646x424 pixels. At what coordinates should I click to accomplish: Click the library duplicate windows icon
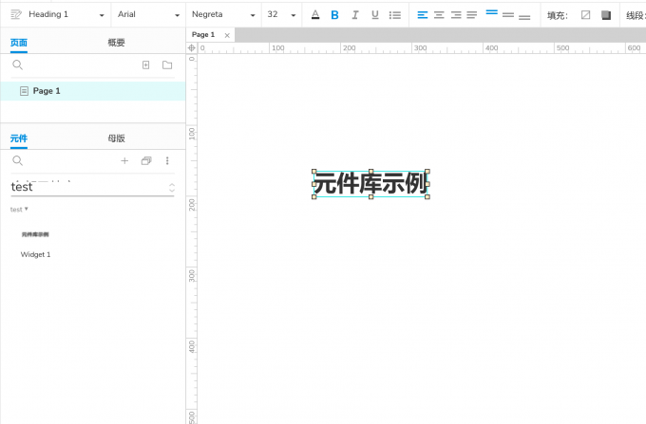[x=146, y=161]
